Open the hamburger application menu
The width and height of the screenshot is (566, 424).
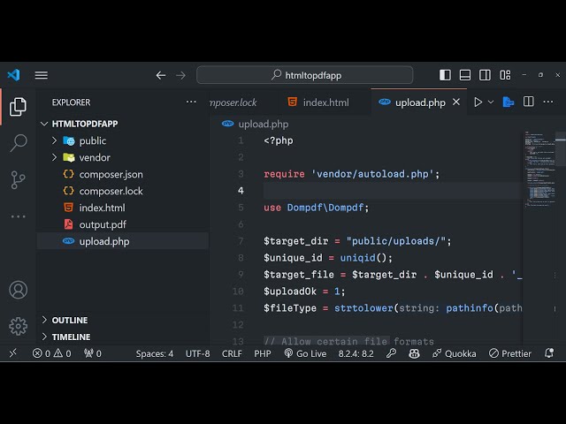[x=42, y=75]
